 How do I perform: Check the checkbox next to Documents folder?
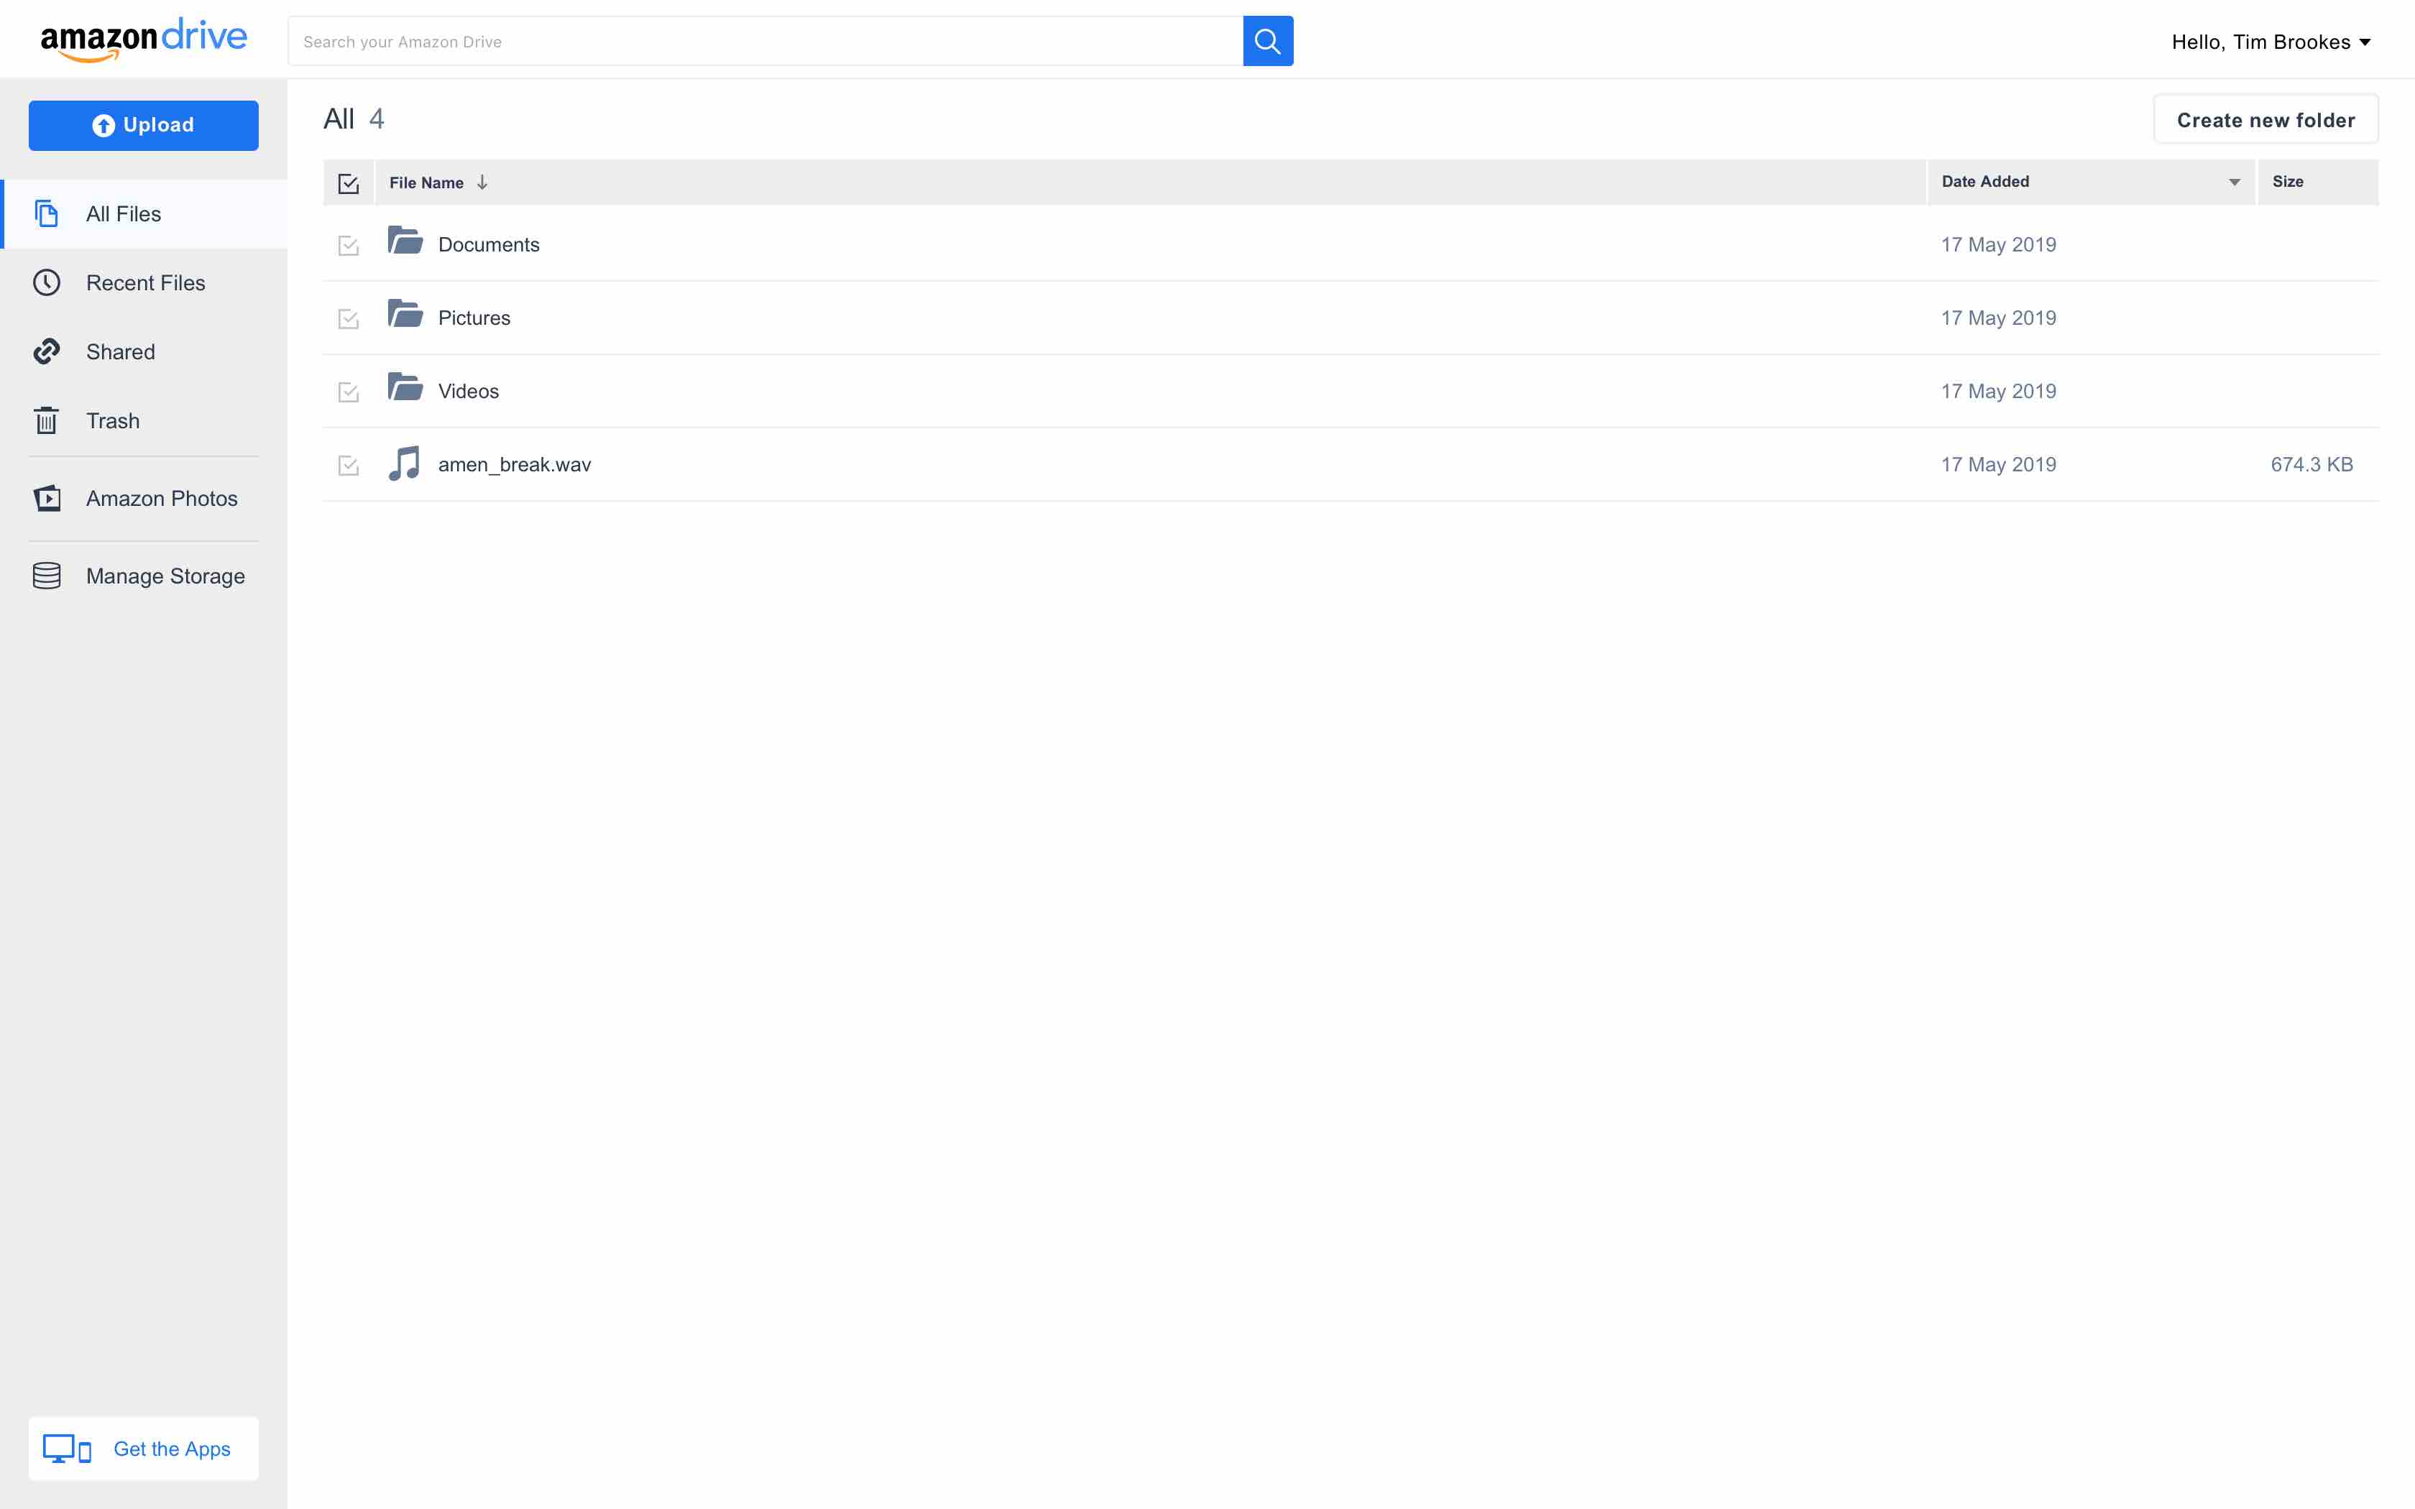click(349, 244)
